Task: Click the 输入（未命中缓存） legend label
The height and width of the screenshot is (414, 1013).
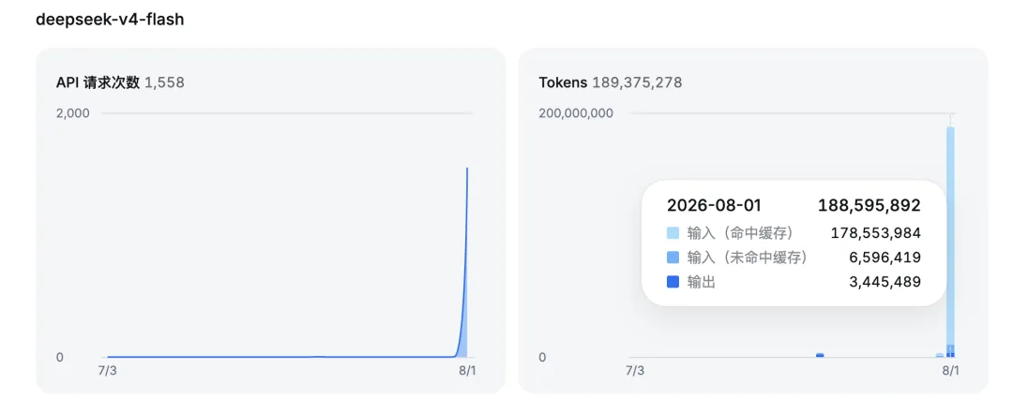Action: point(748,258)
